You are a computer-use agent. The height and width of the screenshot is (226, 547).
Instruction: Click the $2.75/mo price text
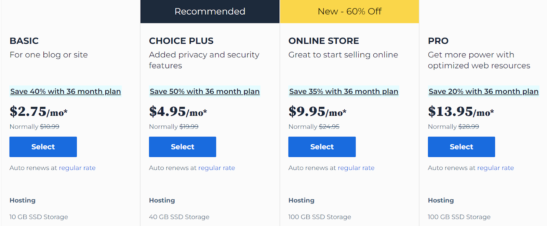[x=39, y=112]
